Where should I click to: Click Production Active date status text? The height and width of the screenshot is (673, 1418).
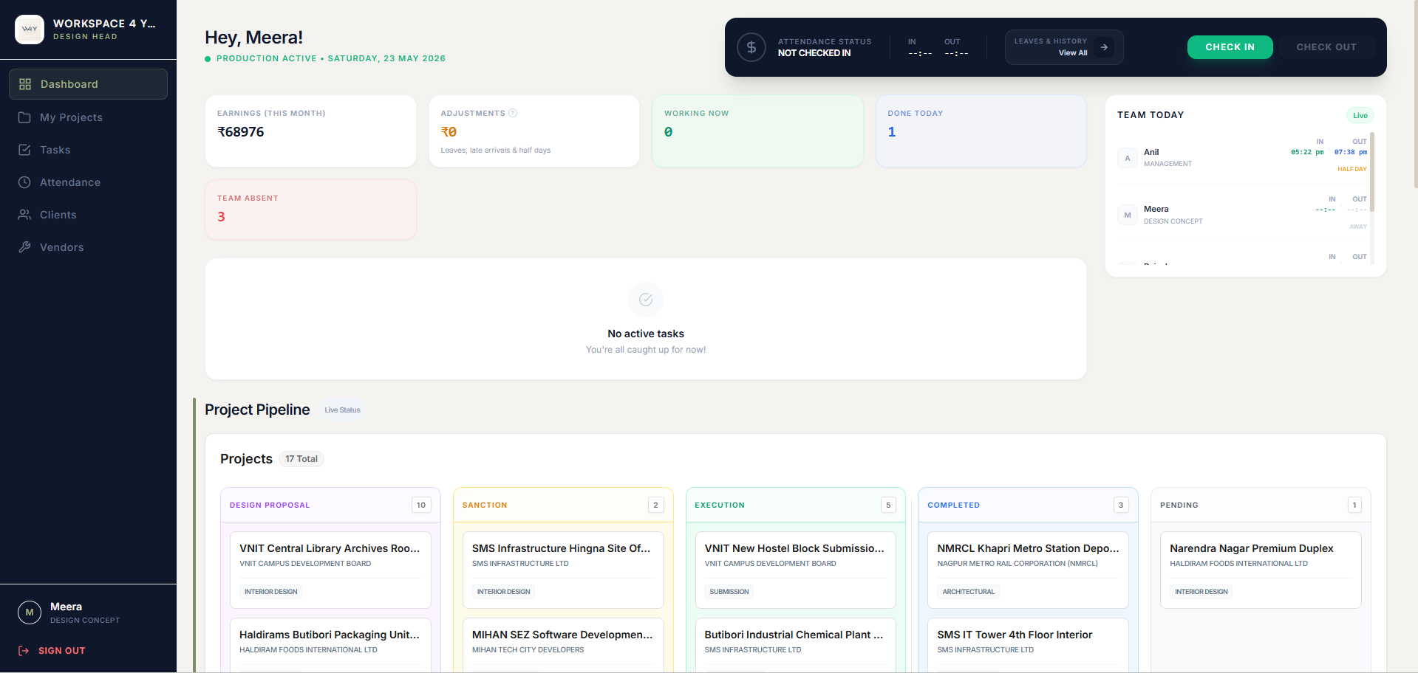[x=331, y=58]
